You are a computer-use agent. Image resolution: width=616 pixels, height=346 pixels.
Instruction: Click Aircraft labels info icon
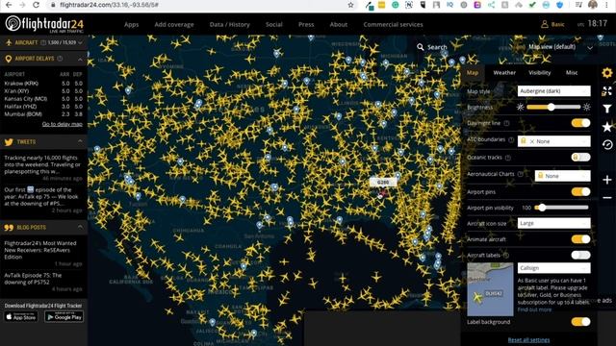coord(506,256)
